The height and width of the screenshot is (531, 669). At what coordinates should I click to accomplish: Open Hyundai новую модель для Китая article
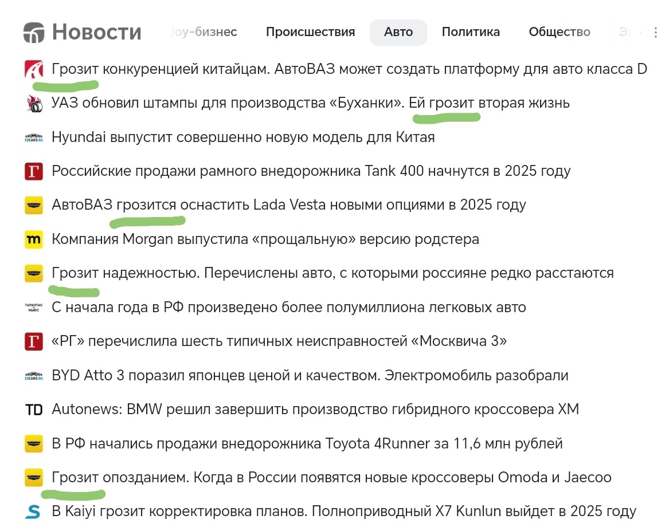tap(243, 137)
